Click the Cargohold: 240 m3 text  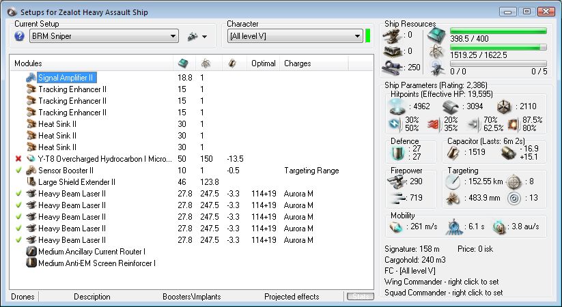click(415, 260)
